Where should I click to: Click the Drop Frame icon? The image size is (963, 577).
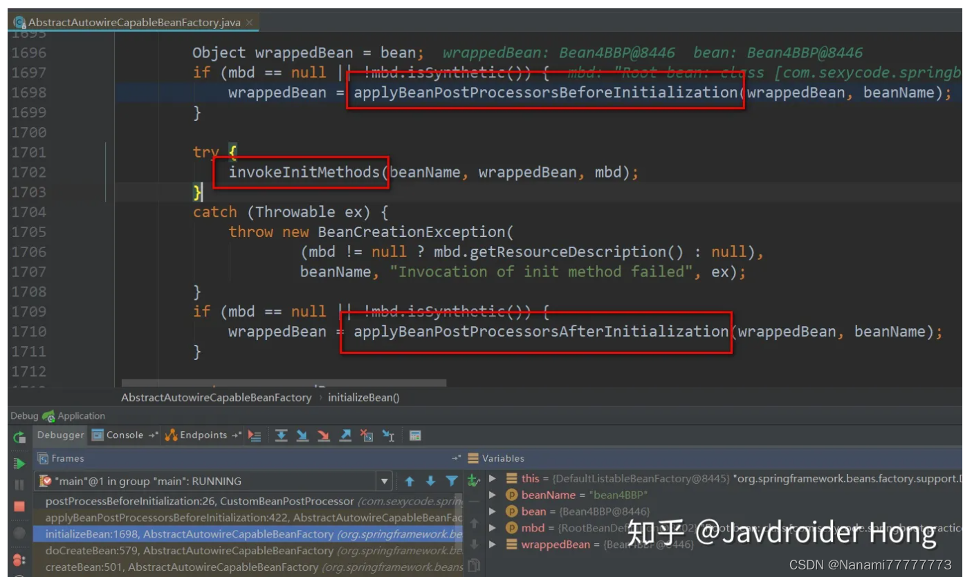pos(367,435)
